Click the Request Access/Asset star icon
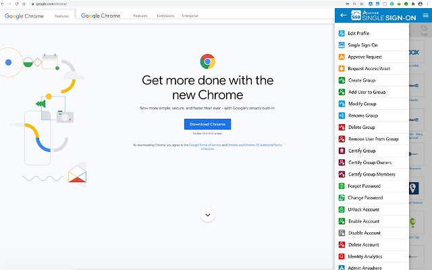Screen dimensions: 432x270 (x=342, y=69)
